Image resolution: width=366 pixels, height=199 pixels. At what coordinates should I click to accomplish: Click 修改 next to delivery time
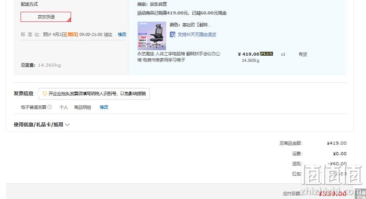pos(122,35)
